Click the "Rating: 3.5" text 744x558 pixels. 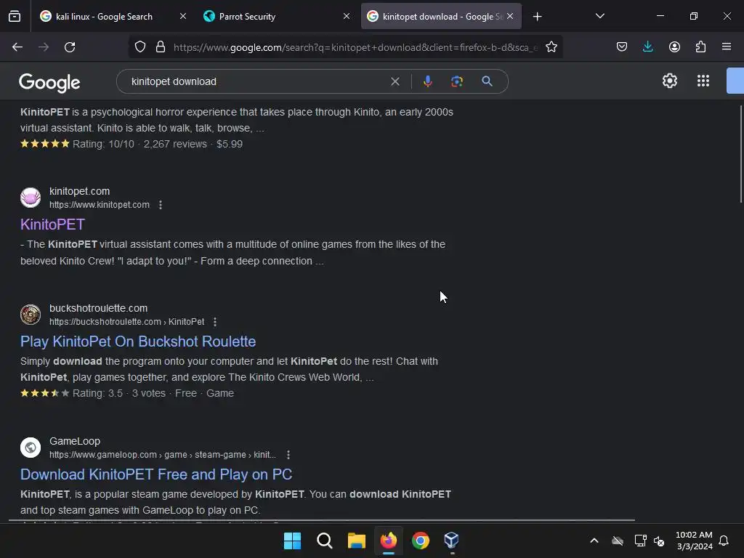(x=98, y=393)
